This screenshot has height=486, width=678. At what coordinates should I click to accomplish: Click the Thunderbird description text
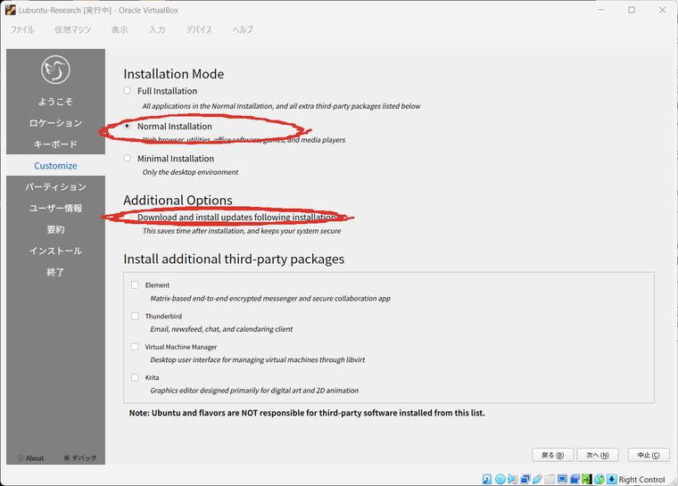click(x=221, y=329)
